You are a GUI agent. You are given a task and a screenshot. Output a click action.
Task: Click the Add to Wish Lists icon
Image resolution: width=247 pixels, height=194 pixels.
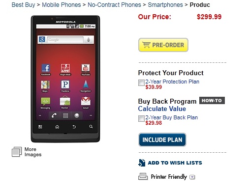[x=142, y=163]
